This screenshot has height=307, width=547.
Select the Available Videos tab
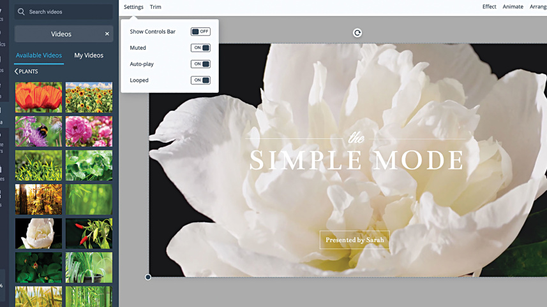[39, 55]
